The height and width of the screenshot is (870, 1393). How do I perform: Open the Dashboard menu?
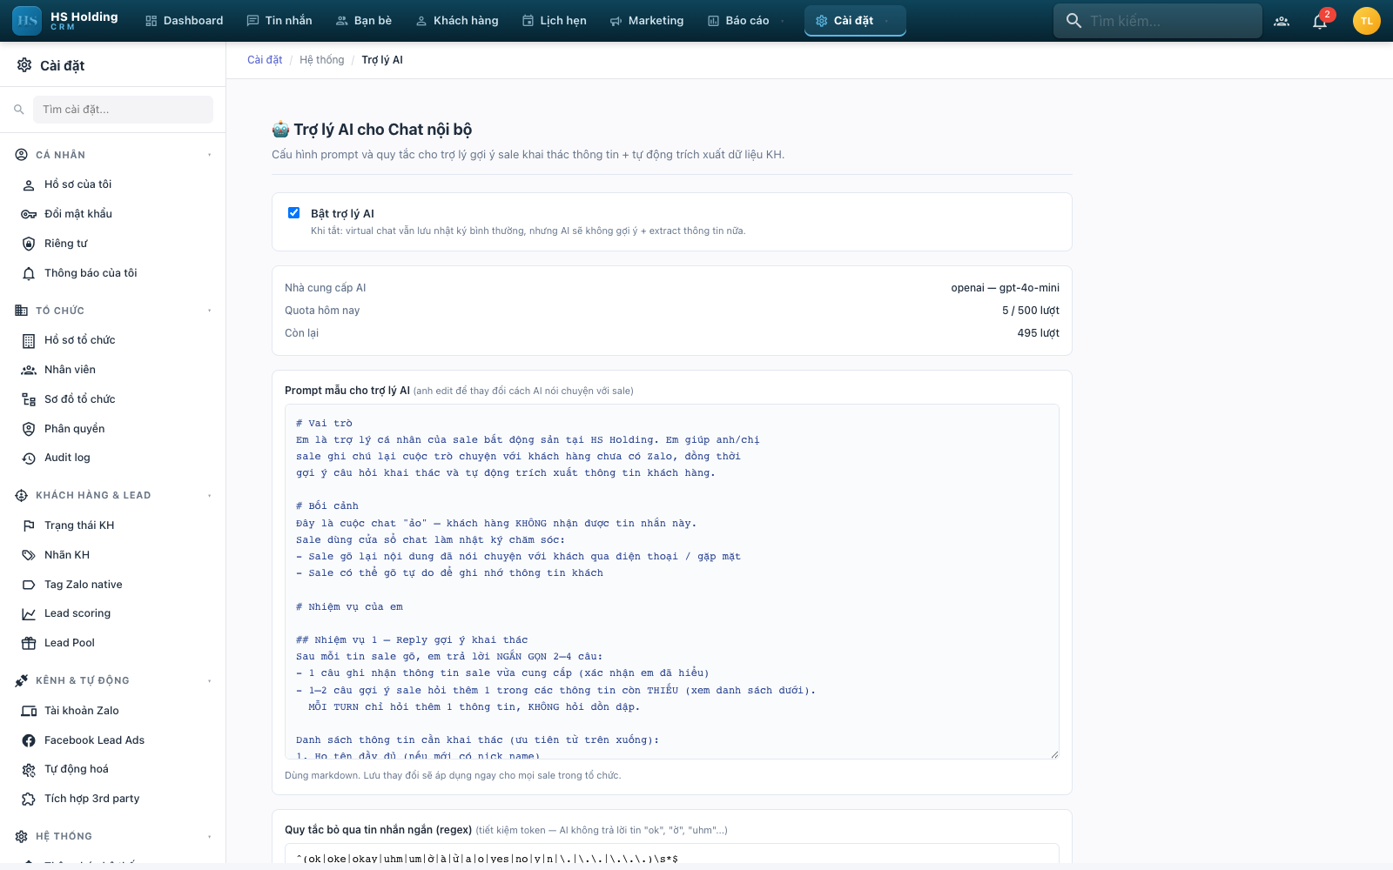(184, 21)
